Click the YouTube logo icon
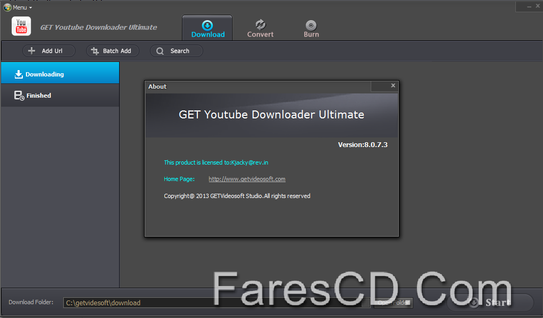Image resolution: width=543 pixels, height=318 pixels. [21, 26]
